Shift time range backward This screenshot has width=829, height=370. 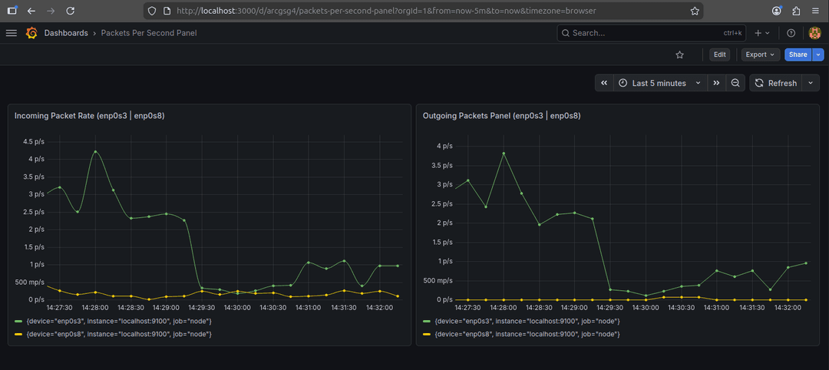pos(604,83)
